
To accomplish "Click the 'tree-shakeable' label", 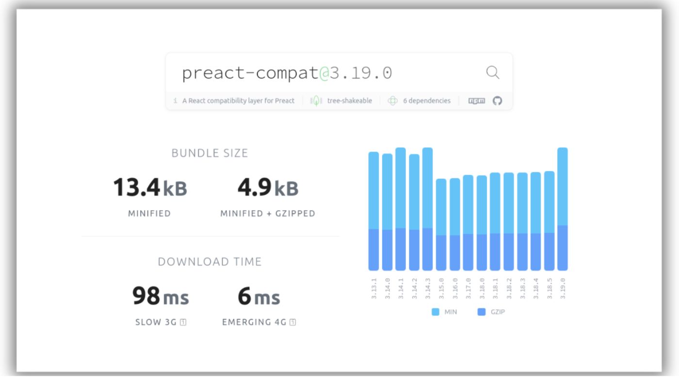I will tap(349, 101).
